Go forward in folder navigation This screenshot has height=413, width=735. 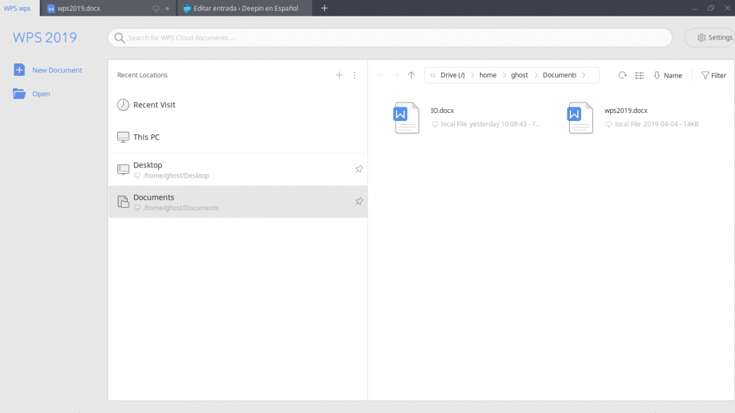(396, 75)
